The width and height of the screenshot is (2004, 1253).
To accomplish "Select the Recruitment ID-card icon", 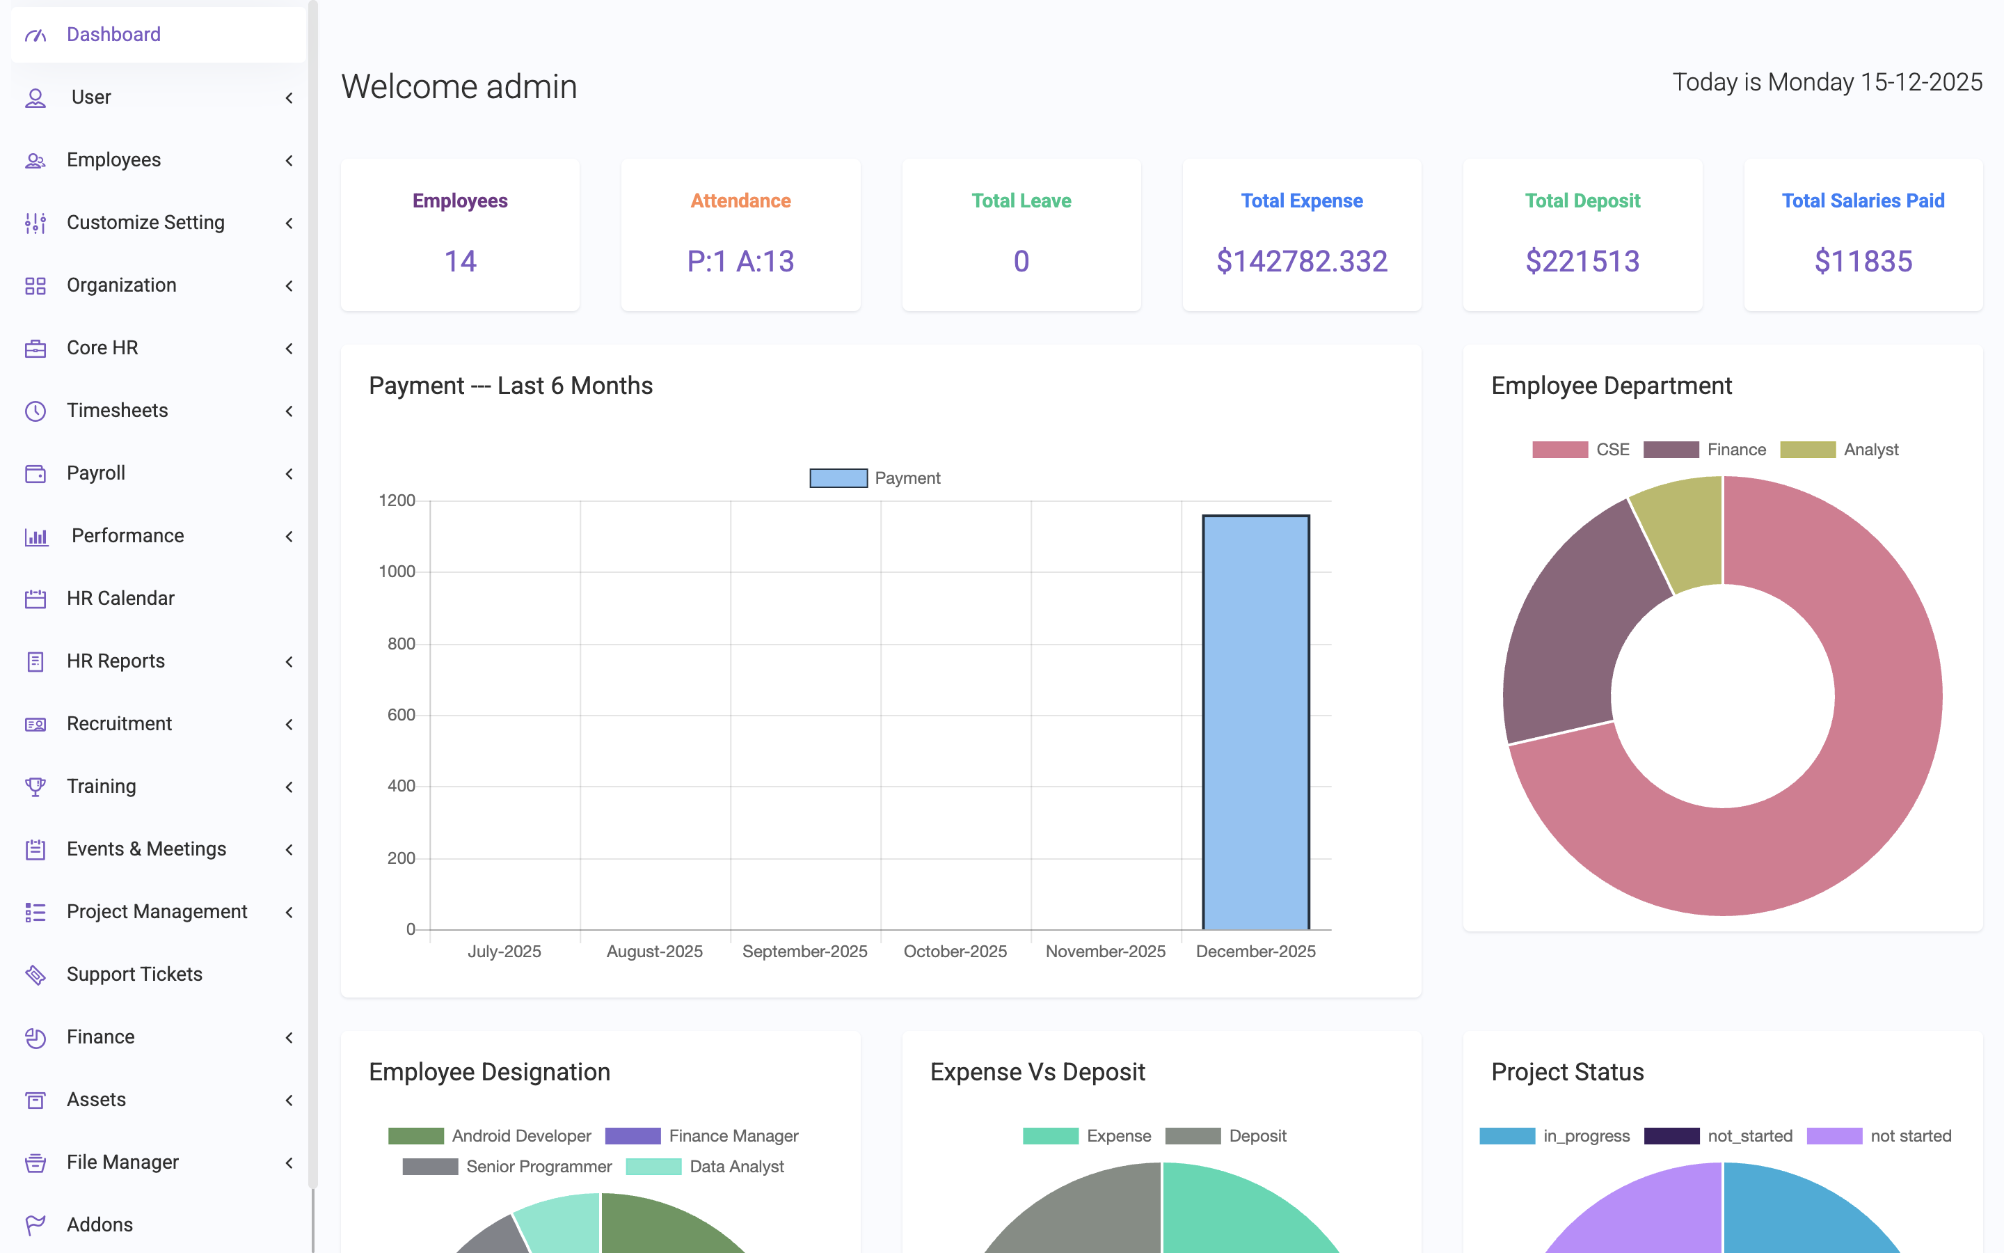I will click(x=35, y=723).
